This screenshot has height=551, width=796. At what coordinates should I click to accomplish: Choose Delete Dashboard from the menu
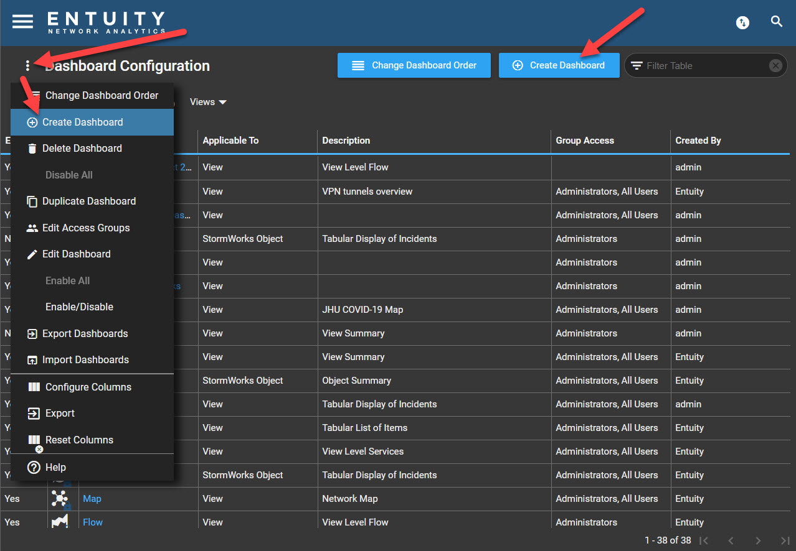(82, 149)
